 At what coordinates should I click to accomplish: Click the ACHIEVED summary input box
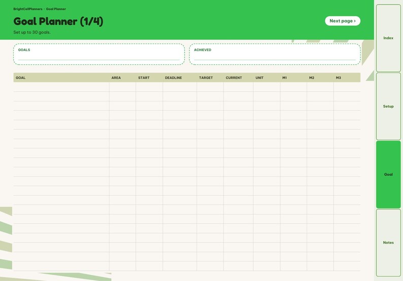pos(275,54)
